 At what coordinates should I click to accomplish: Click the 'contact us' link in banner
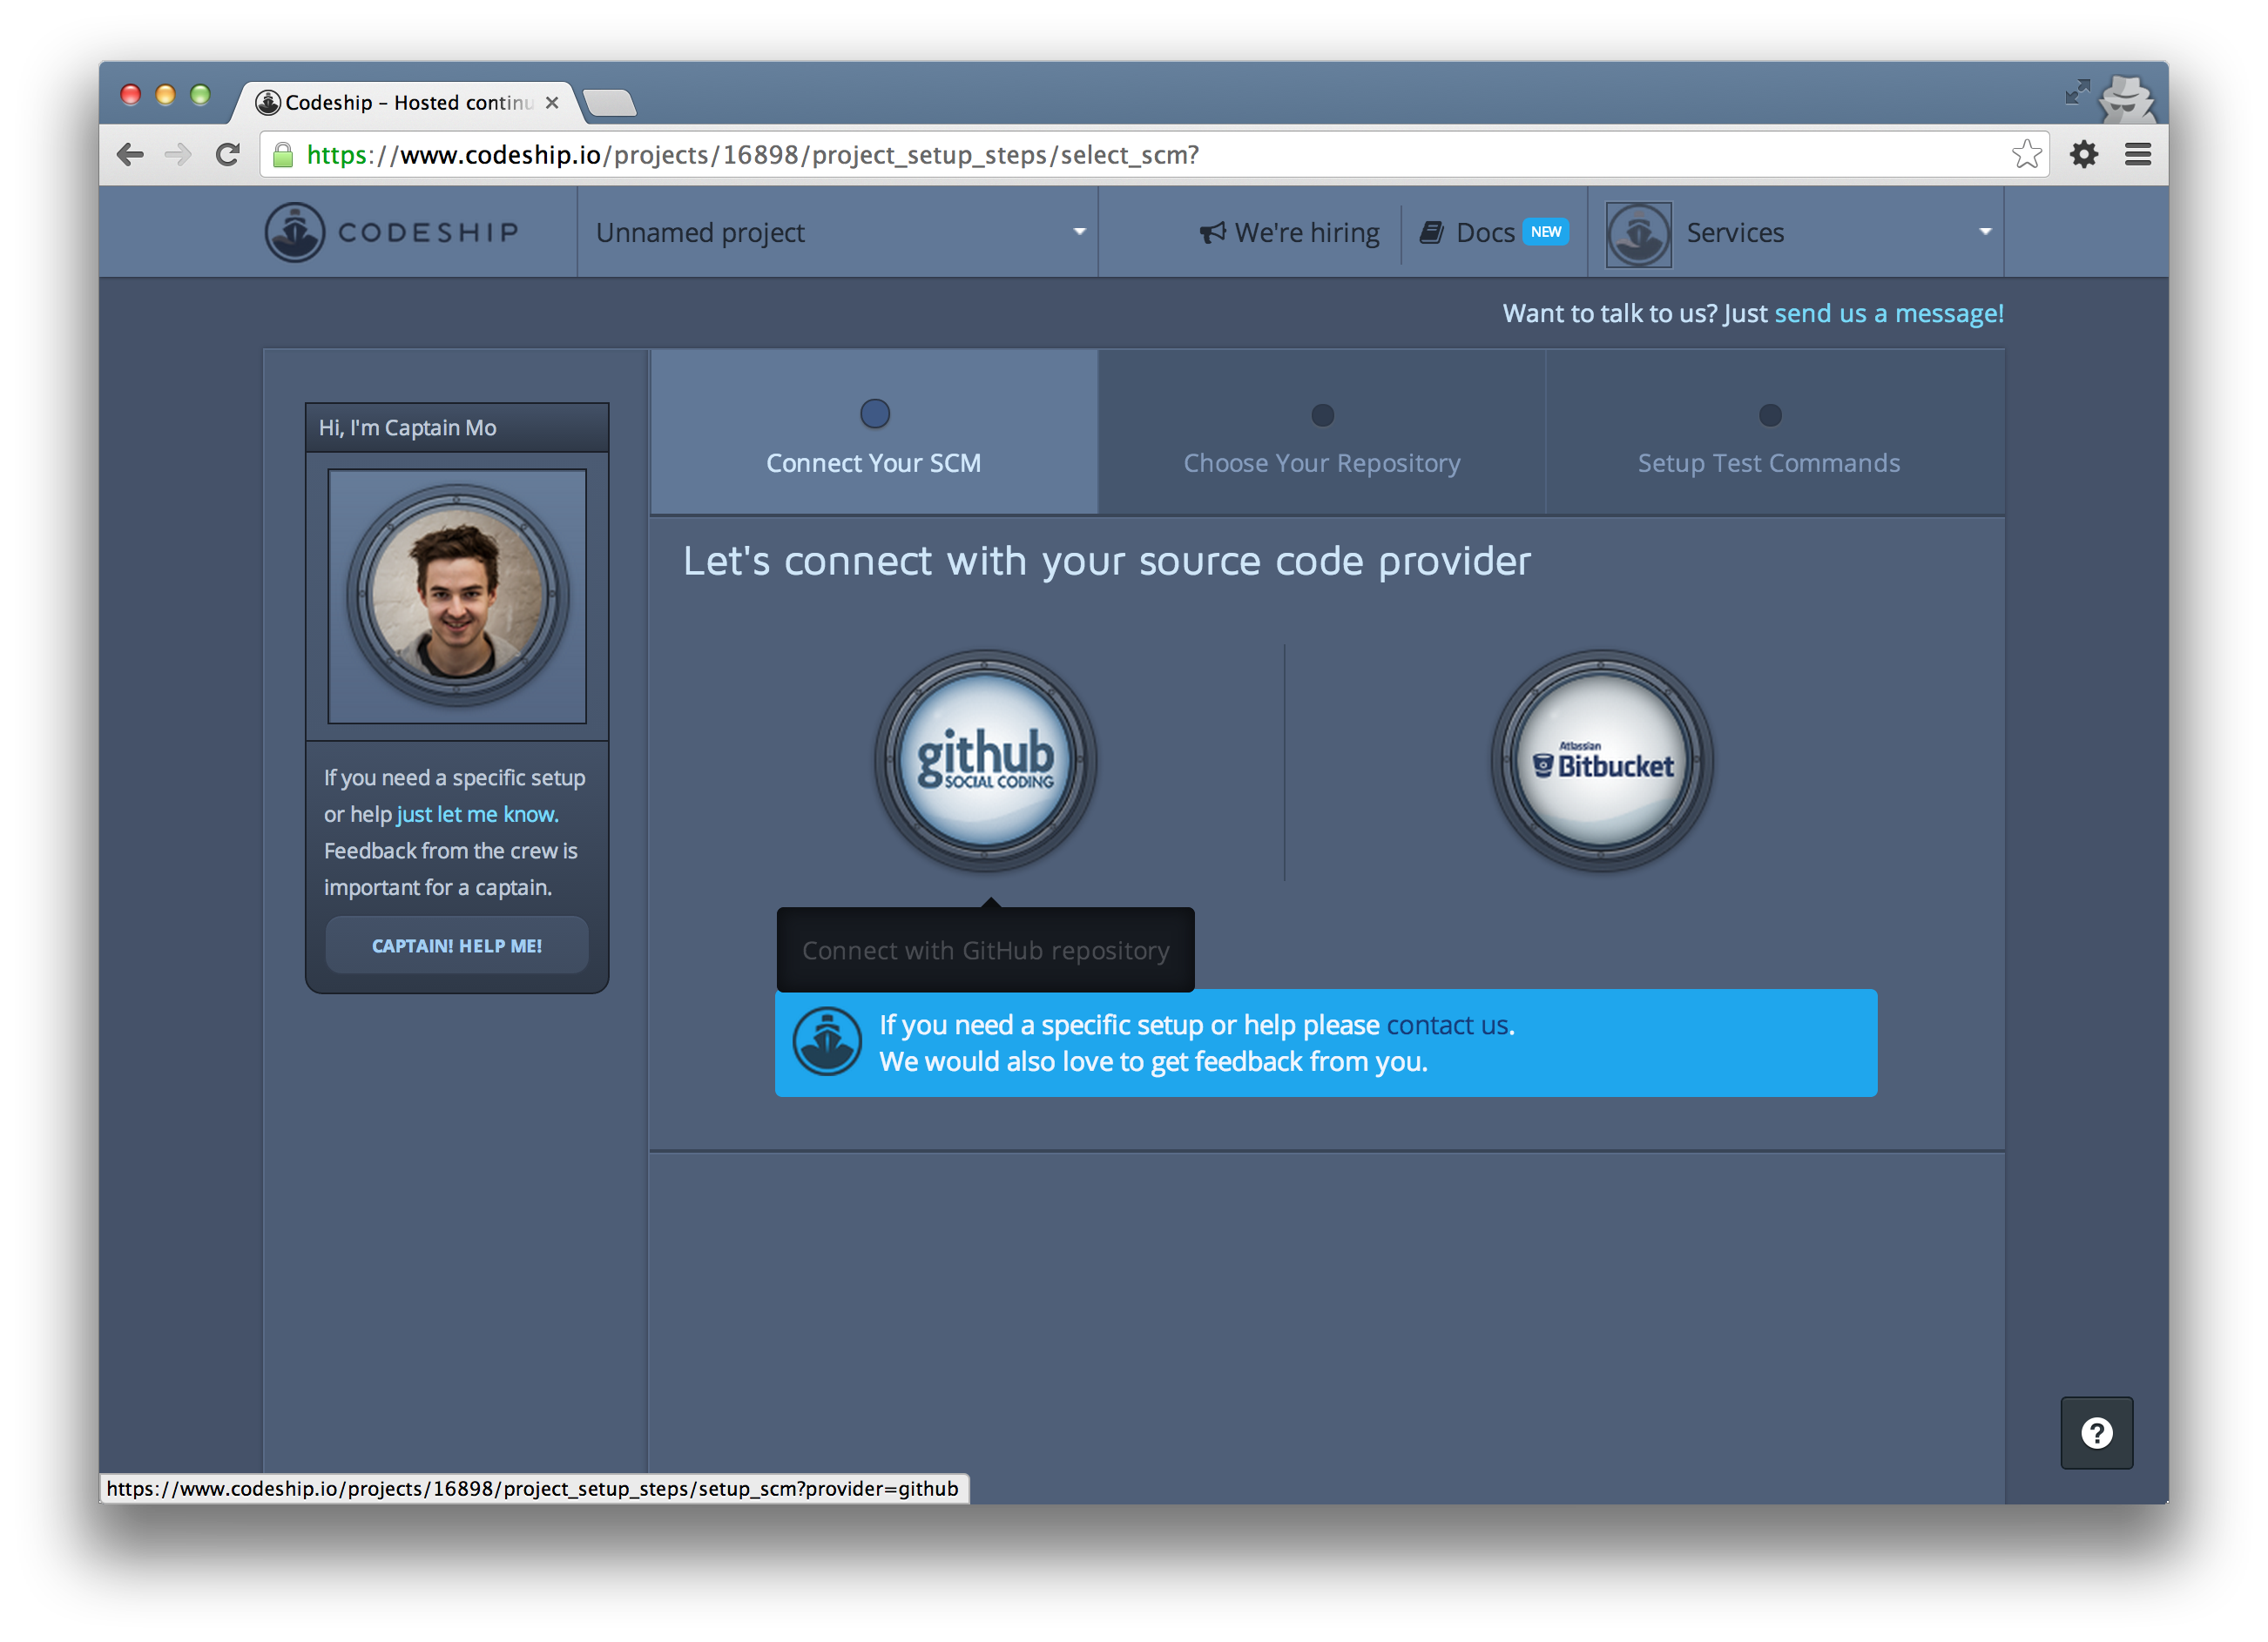pyautogui.click(x=1446, y=1026)
